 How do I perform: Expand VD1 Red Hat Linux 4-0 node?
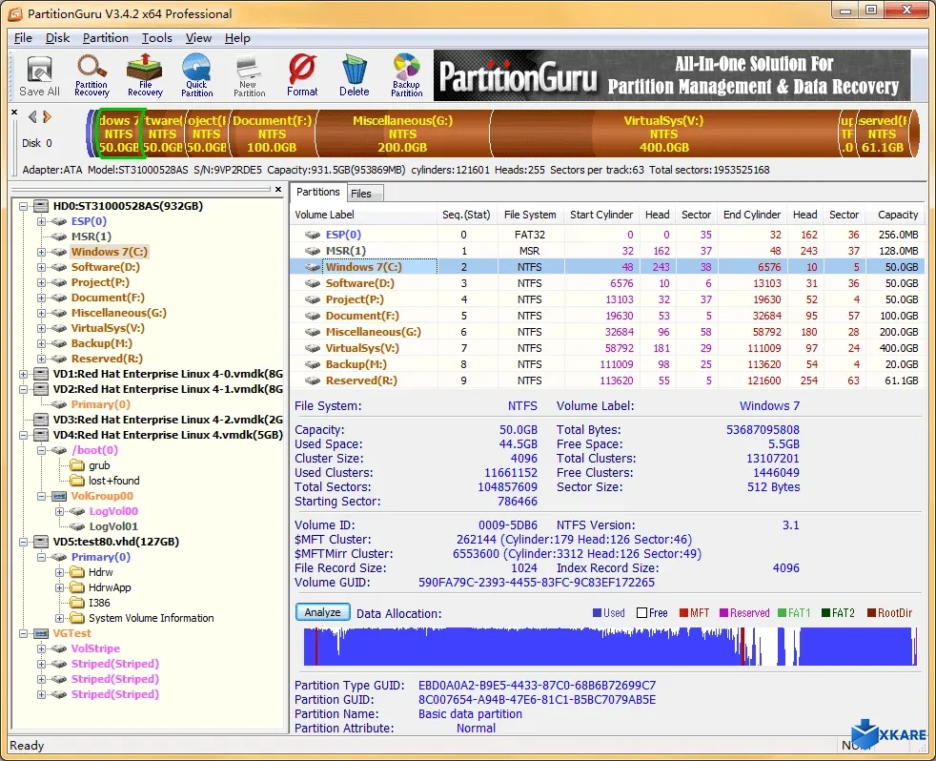click(23, 374)
